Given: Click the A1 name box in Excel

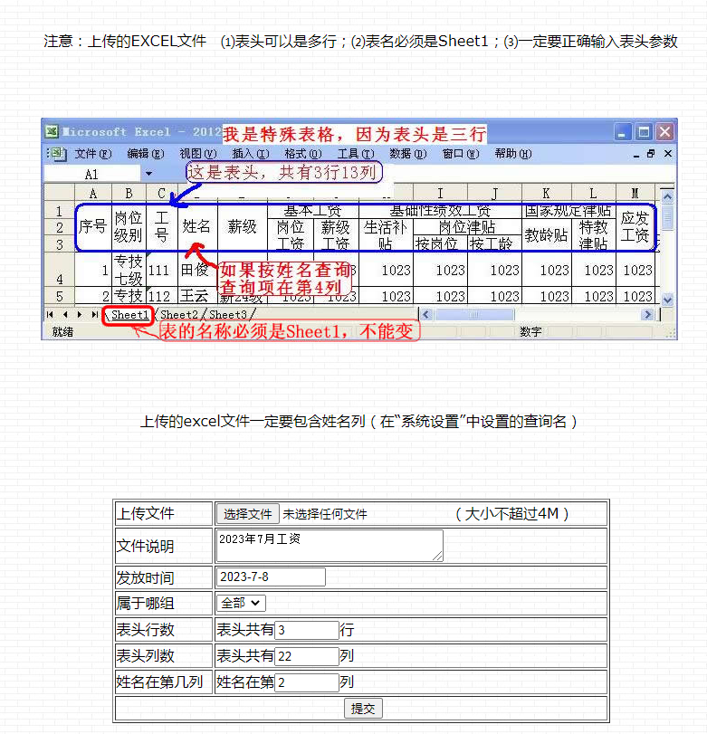Looking at the screenshot, I should coord(91,174).
